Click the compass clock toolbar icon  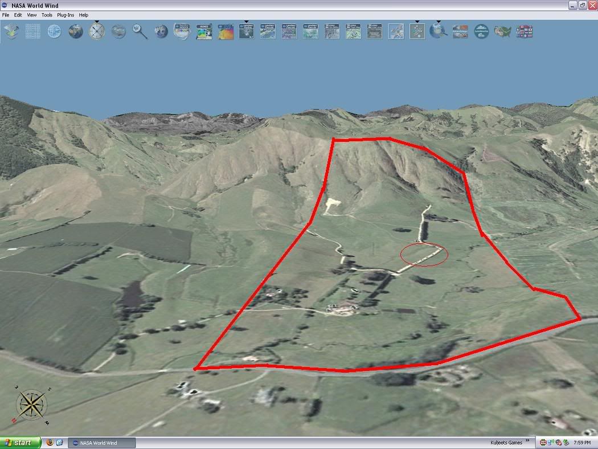97,31
